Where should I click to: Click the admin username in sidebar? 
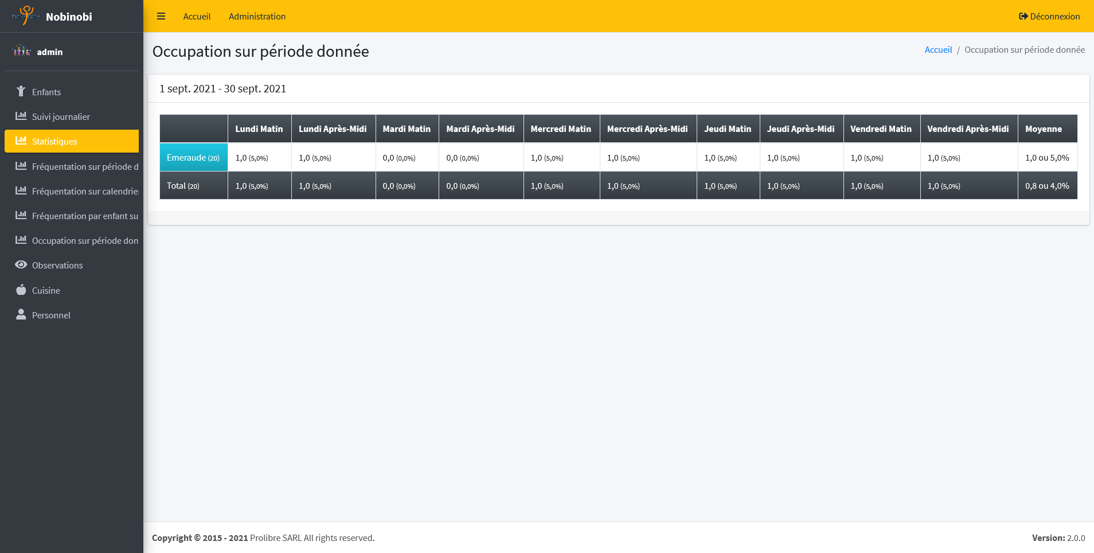point(50,52)
